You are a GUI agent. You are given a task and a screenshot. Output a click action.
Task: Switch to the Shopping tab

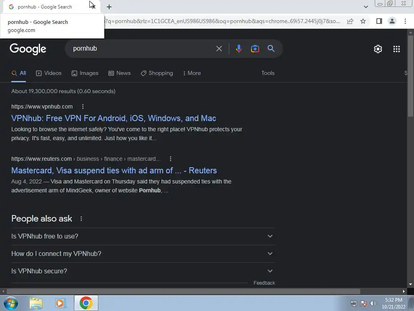[x=157, y=73]
